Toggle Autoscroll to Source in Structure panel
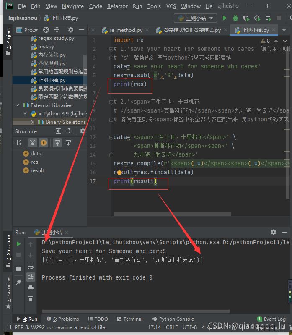 click(57, 142)
